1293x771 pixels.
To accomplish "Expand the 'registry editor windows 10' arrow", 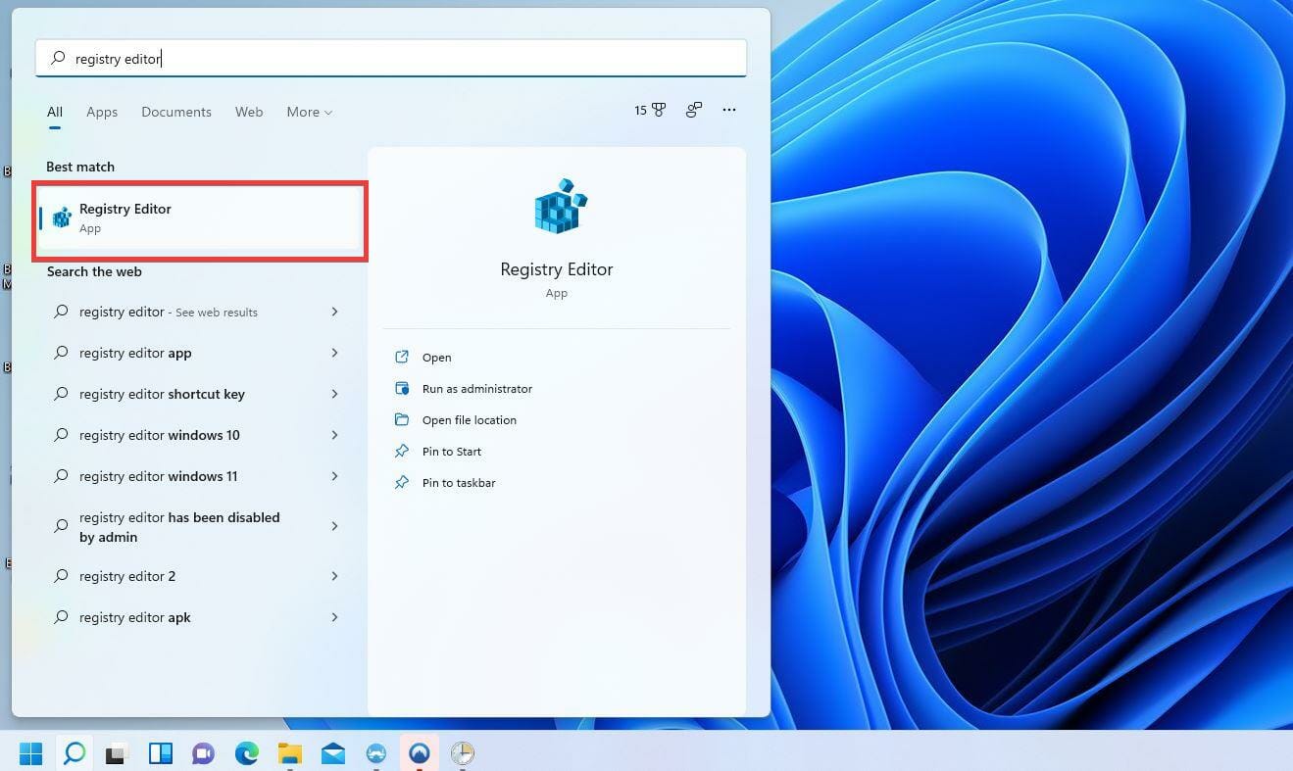I will pyautogui.click(x=334, y=435).
